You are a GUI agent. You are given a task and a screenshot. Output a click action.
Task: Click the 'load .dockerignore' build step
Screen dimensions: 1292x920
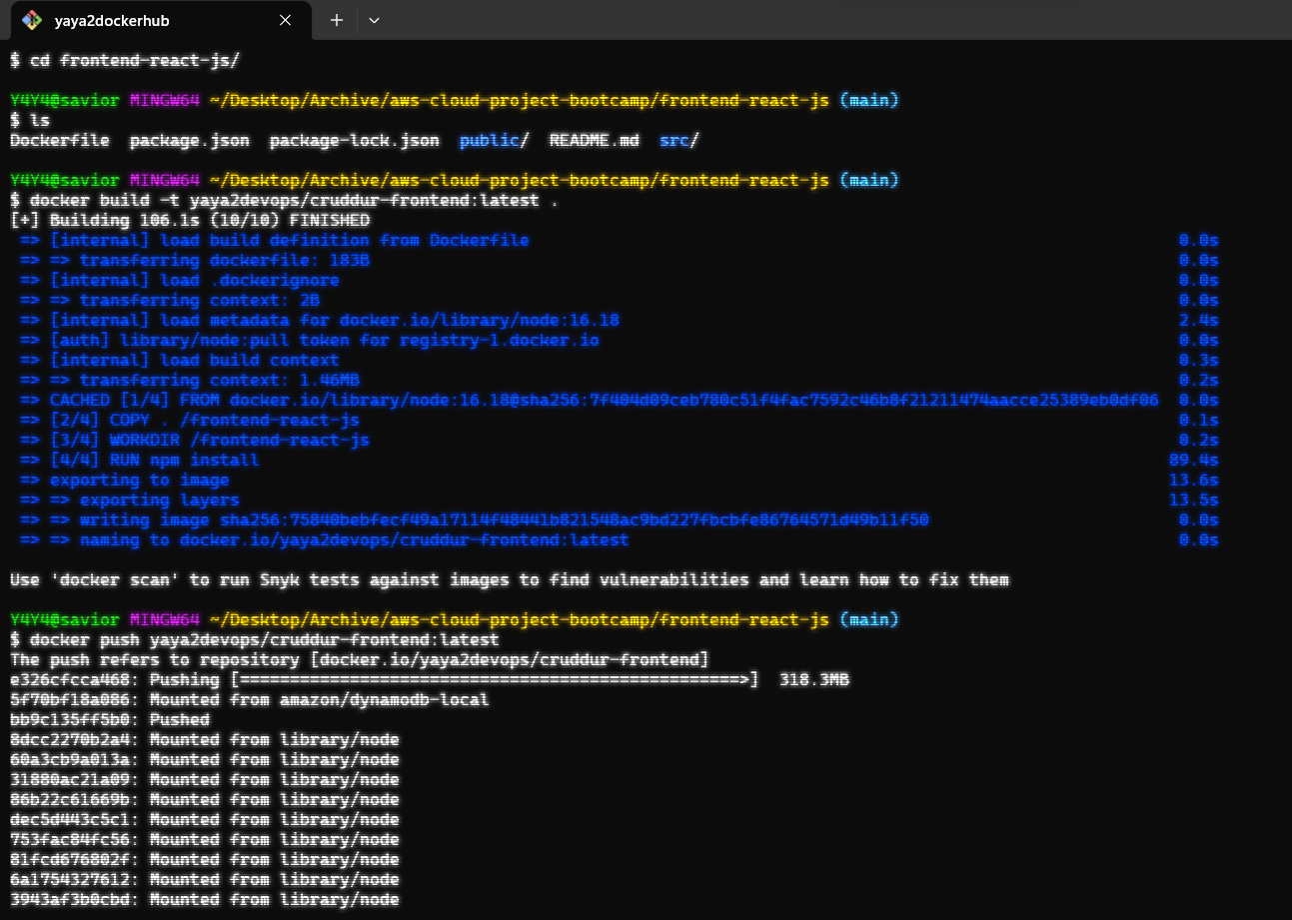tap(180, 280)
